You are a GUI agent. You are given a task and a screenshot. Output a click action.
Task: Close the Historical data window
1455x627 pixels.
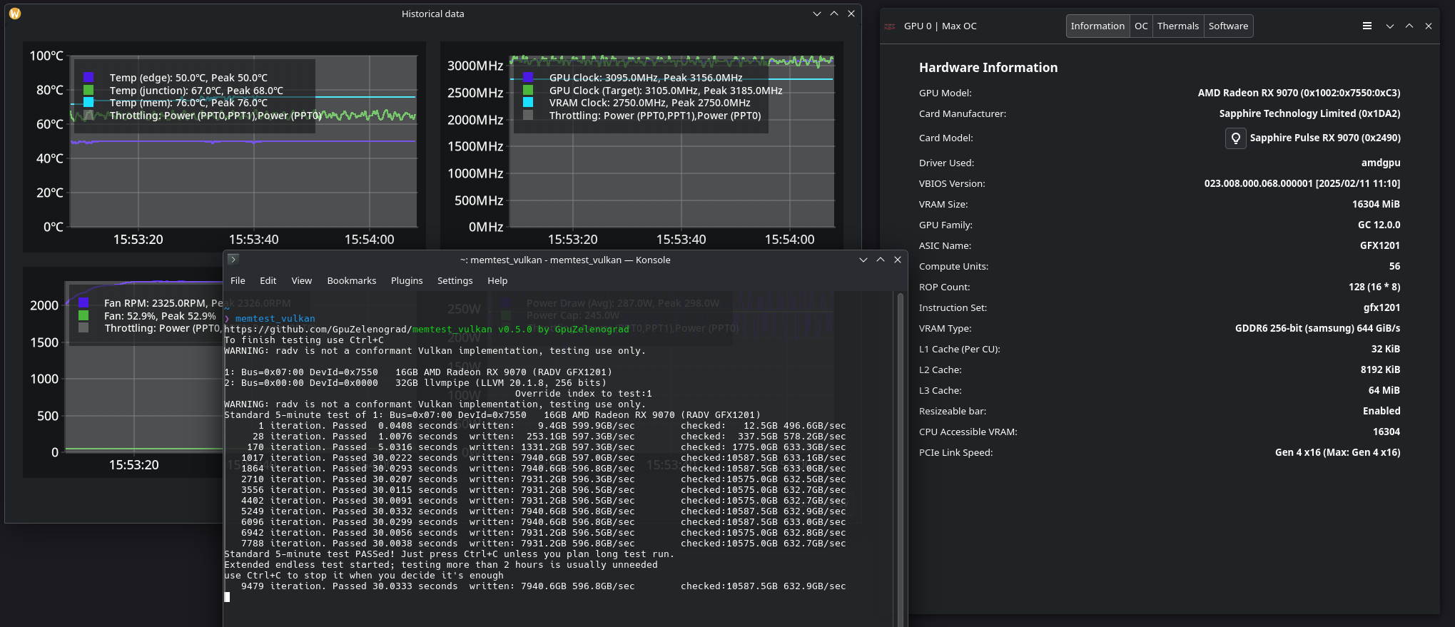851,14
